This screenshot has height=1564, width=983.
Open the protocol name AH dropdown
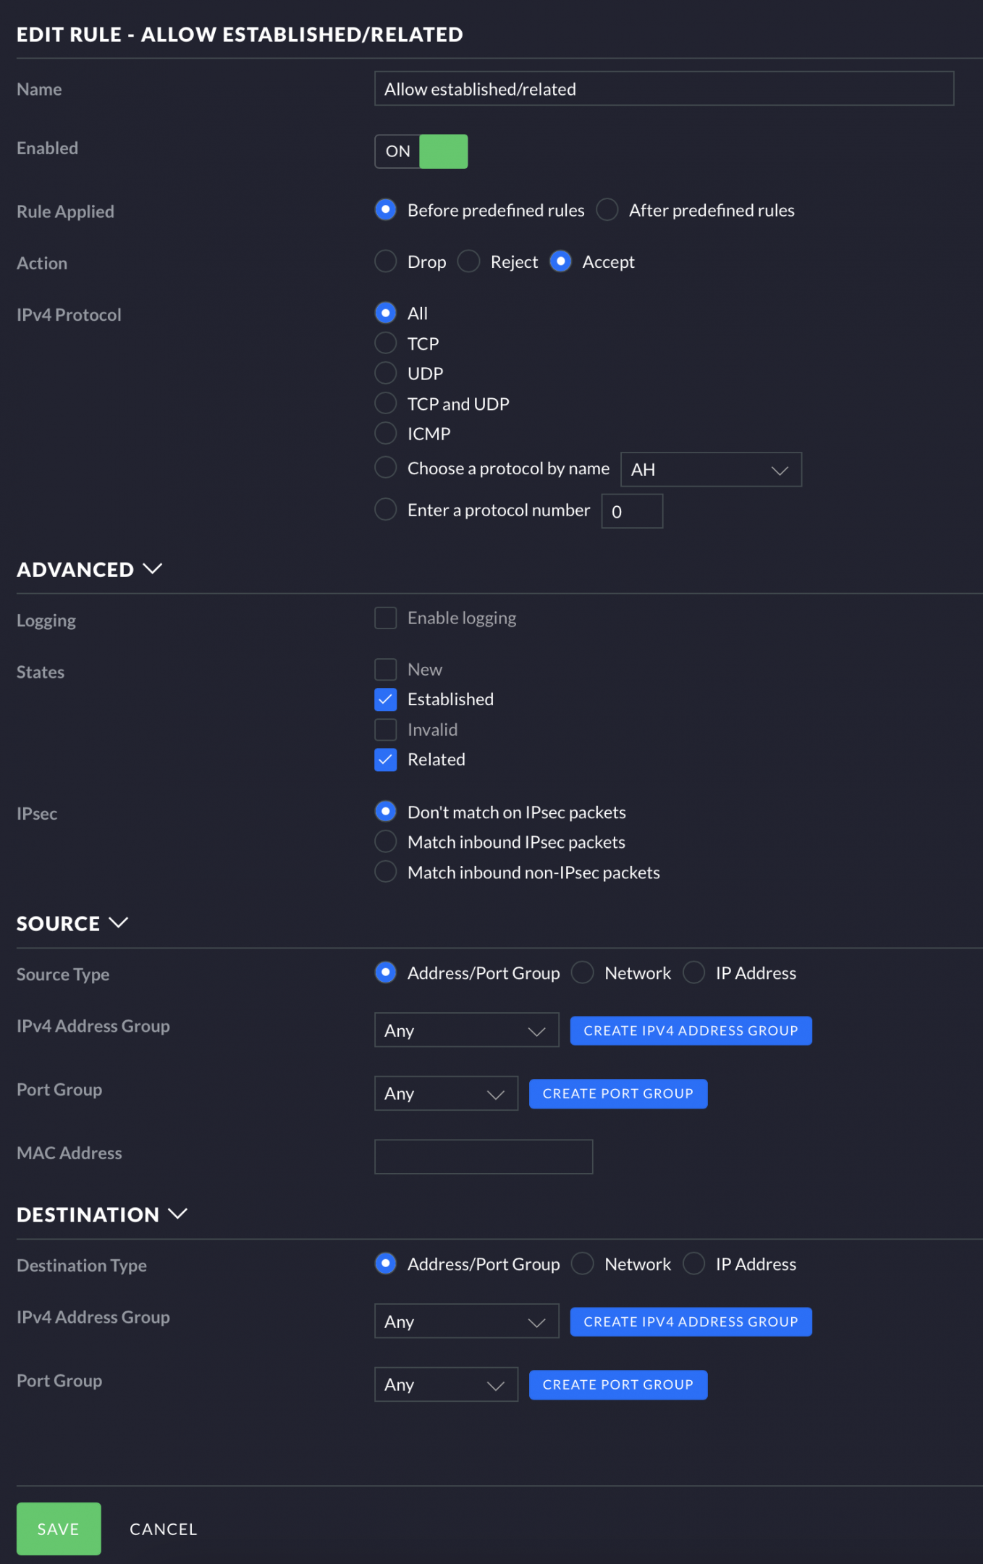pyautogui.click(x=711, y=470)
